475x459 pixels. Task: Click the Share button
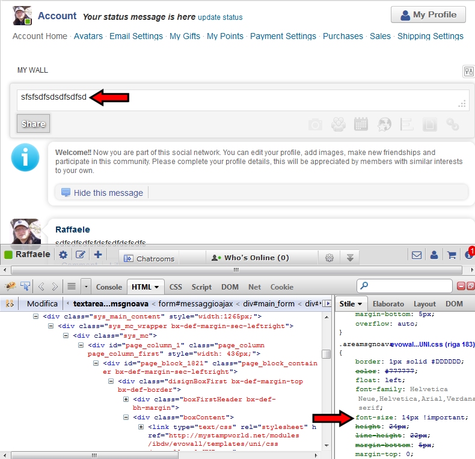pyautogui.click(x=34, y=124)
